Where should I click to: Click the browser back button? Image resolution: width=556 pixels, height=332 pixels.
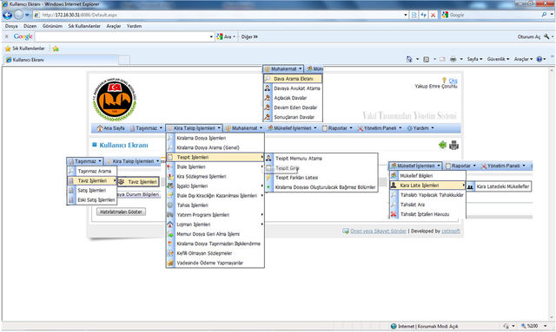(7, 15)
